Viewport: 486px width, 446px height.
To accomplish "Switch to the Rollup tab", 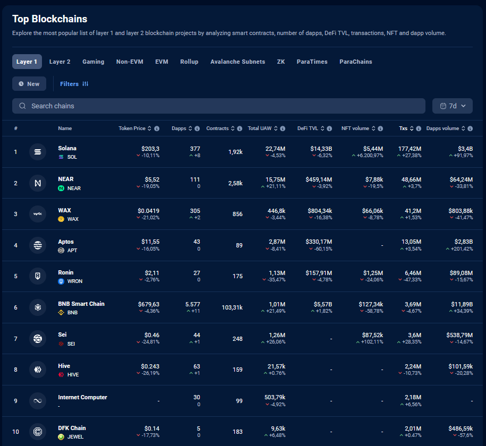I will pyautogui.click(x=190, y=62).
